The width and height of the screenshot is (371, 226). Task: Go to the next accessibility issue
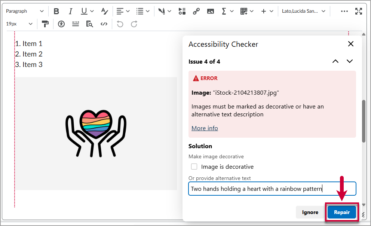(x=350, y=61)
